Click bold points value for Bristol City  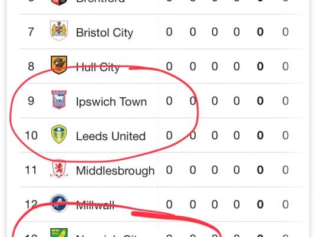pos(260,32)
